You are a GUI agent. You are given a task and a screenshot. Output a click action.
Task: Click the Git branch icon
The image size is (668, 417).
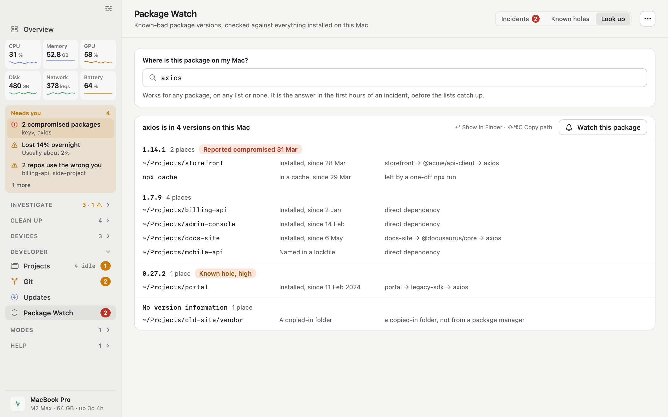tap(15, 281)
